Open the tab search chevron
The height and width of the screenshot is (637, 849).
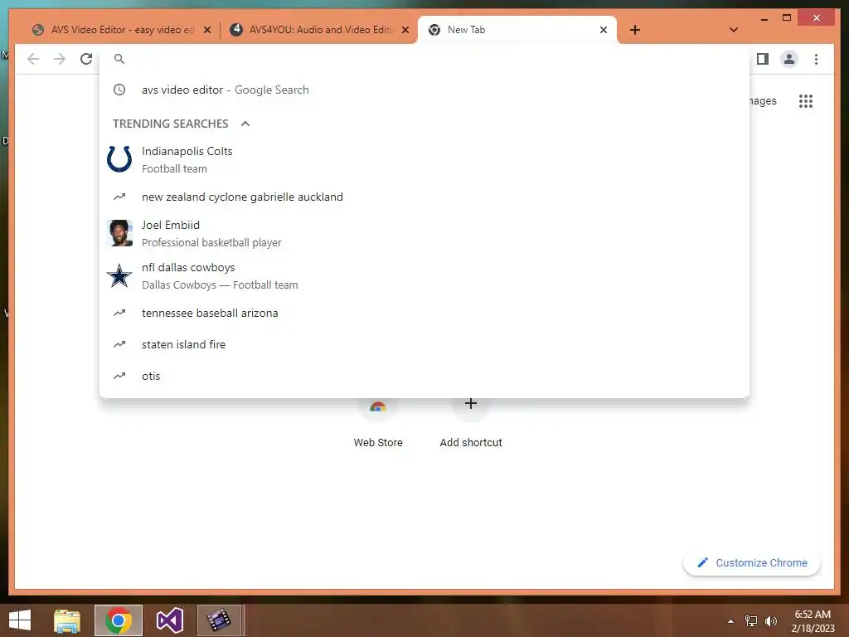pyautogui.click(x=734, y=30)
